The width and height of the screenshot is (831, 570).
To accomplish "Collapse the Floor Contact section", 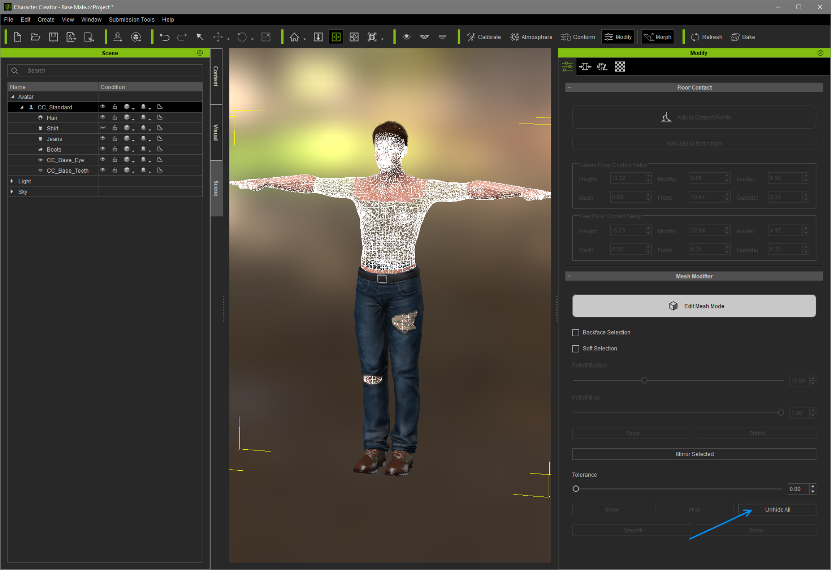I will (x=569, y=87).
